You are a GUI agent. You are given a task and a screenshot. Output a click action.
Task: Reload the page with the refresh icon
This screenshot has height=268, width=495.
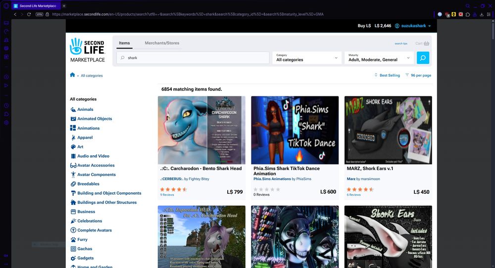29,14
